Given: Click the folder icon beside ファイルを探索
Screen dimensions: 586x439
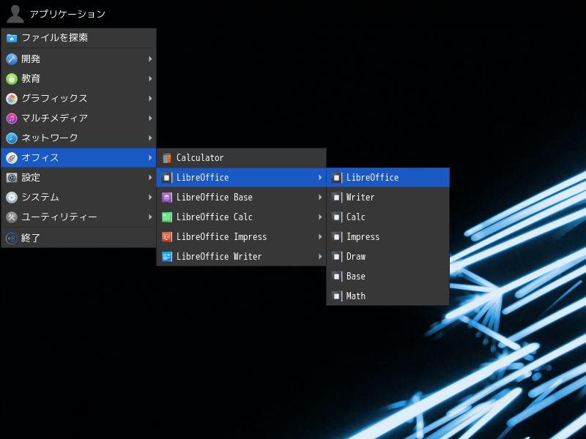Looking at the screenshot, I should point(12,38).
